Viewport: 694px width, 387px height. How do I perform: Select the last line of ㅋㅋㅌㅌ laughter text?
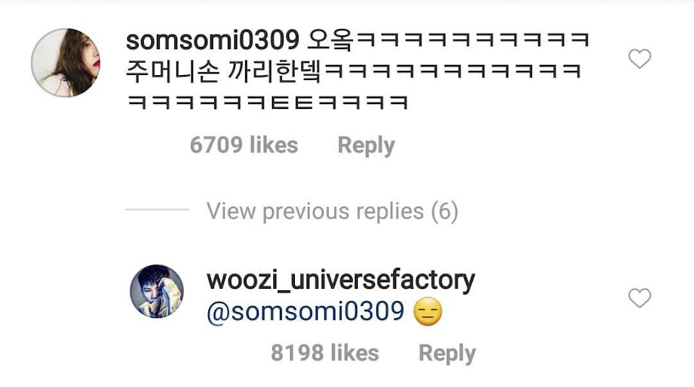267,103
